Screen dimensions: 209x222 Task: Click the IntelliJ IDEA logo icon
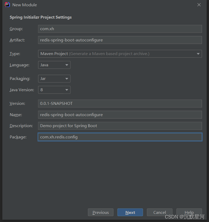7,5
